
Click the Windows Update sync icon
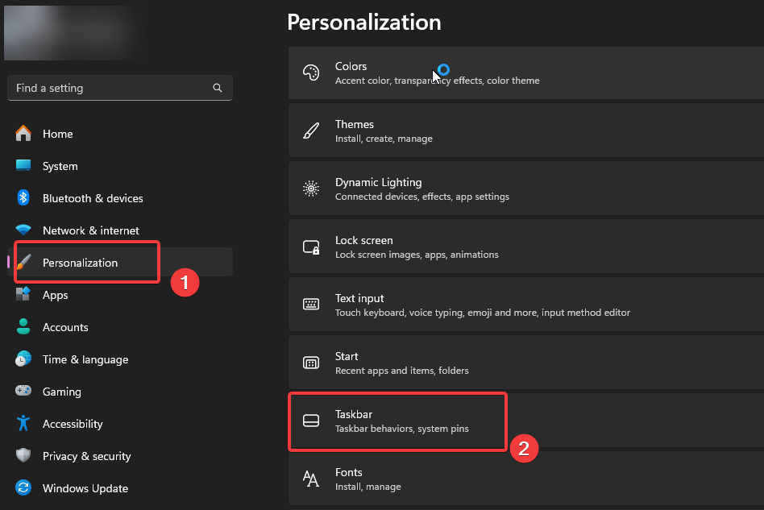23,488
